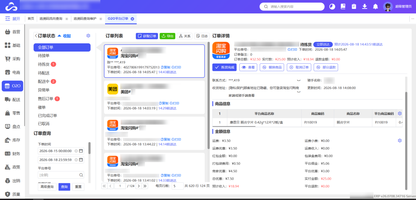Open product table column settings gear
The image size is (416, 200).
(400, 113)
